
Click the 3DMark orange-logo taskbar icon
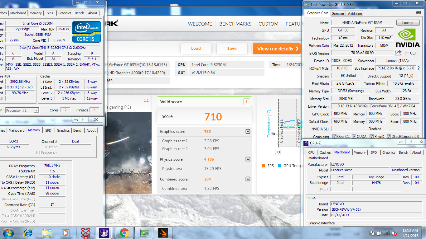click(x=163, y=233)
